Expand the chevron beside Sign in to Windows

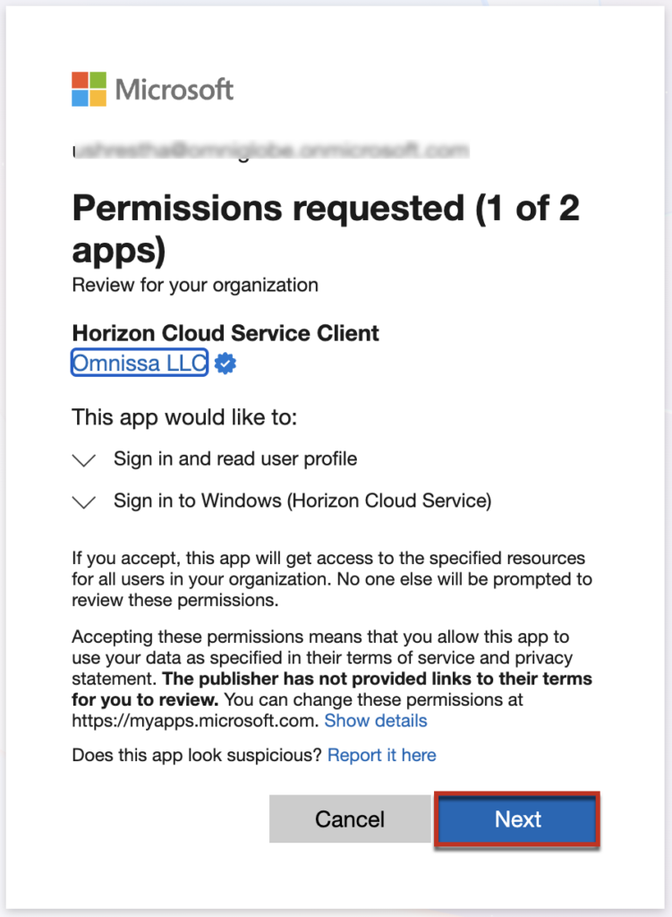(x=84, y=502)
